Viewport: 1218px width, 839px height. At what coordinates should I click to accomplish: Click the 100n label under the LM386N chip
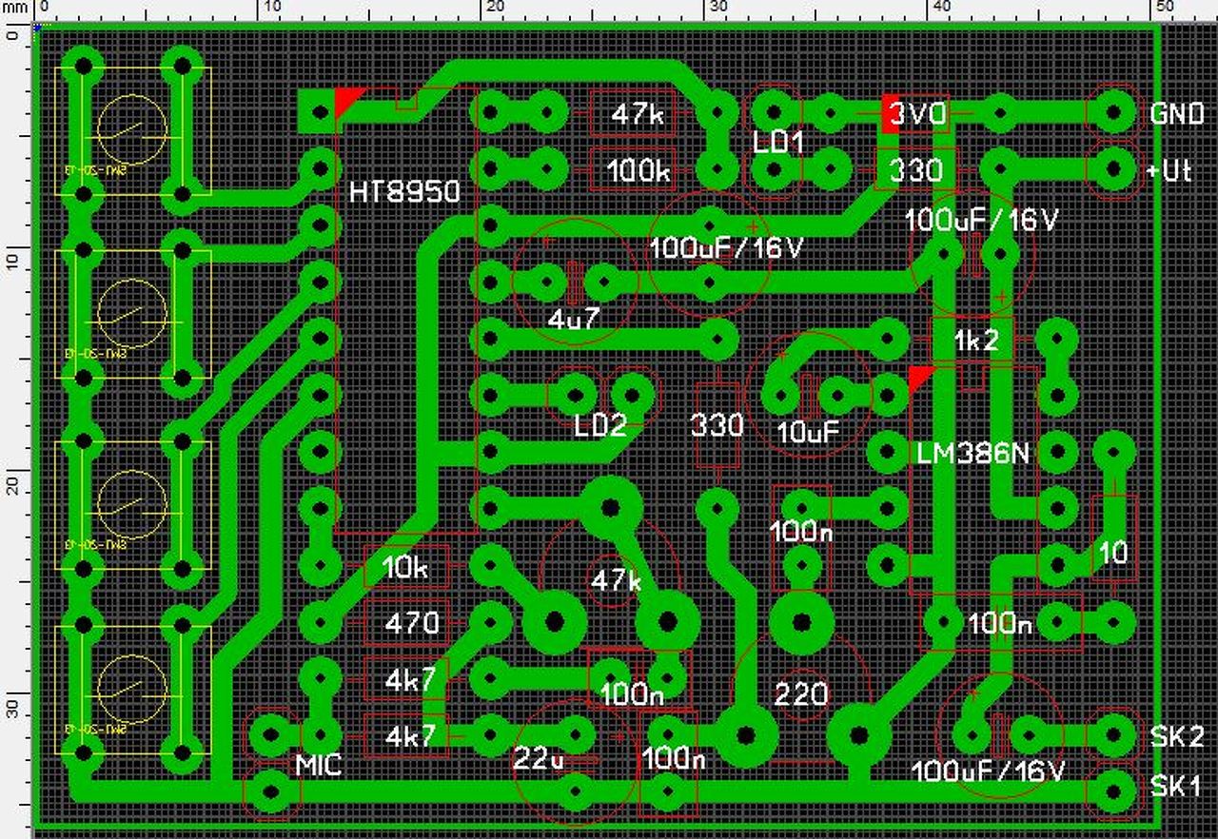pos(1000,625)
